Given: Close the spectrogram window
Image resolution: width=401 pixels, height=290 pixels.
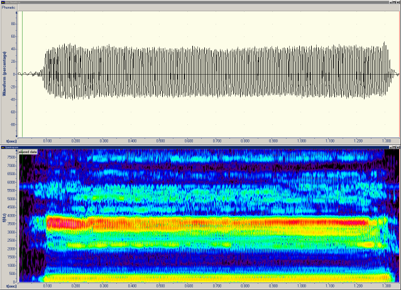Looking at the screenshot, I should point(398,148).
